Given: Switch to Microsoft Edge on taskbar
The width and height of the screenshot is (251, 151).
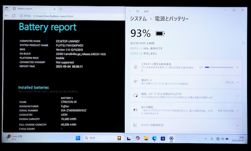Looking at the screenshot, I should [x=155, y=138].
